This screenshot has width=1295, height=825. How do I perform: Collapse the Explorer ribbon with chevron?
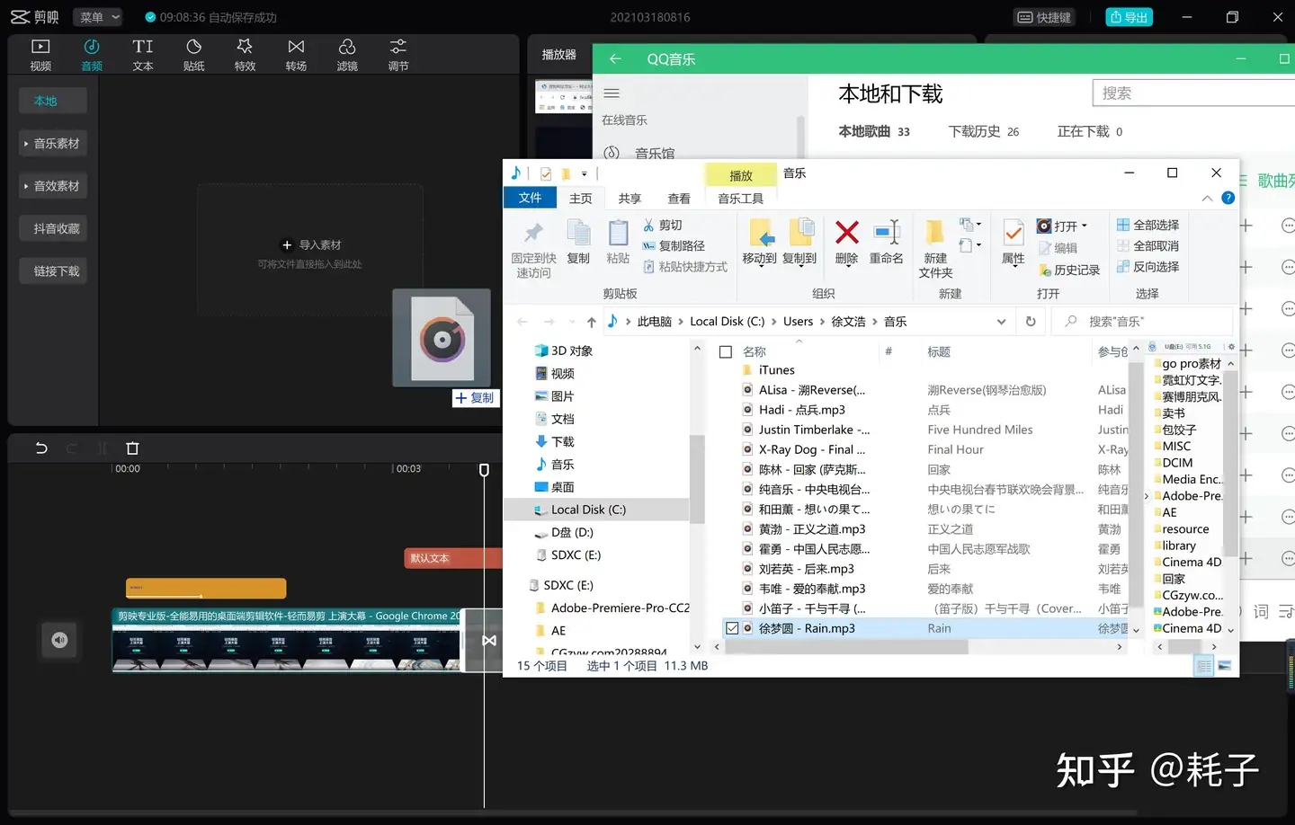pyautogui.click(x=1207, y=198)
